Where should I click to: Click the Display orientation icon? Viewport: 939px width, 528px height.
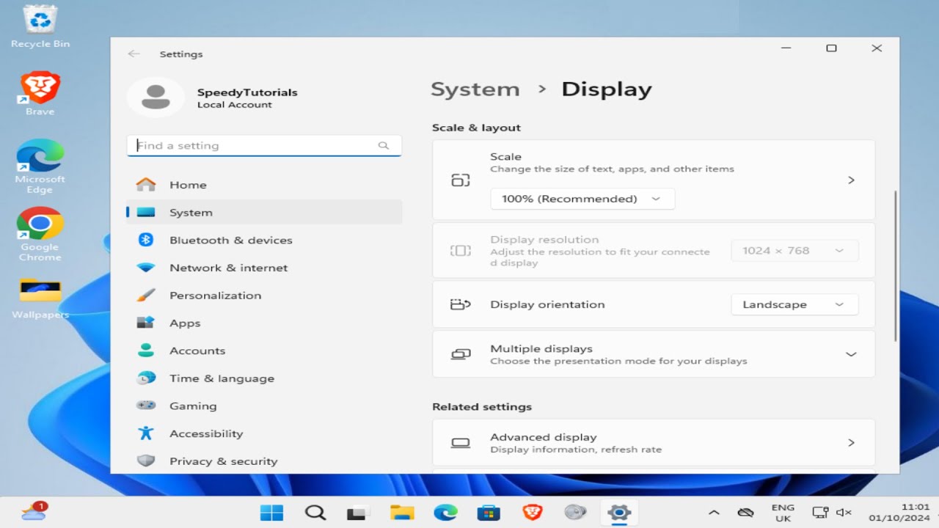tap(460, 304)
